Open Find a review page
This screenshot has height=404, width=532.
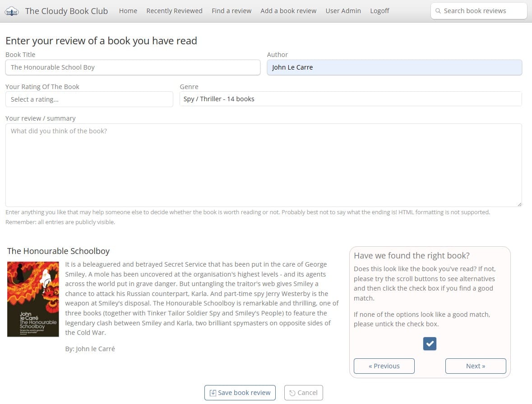(231, 11)
